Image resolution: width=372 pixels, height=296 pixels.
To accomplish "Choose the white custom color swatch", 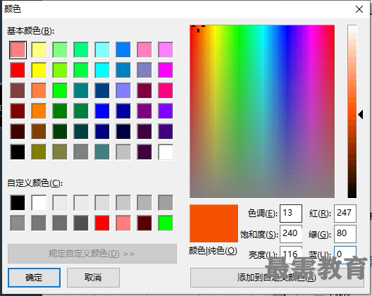I will pos(39,203).
